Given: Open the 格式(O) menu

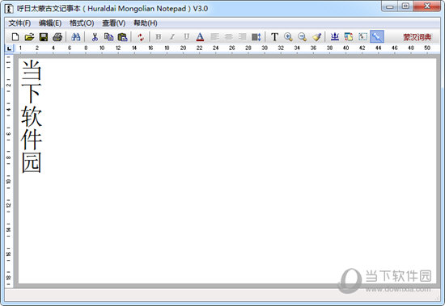Looking at the screenshot, I should [x=82, y=23].
